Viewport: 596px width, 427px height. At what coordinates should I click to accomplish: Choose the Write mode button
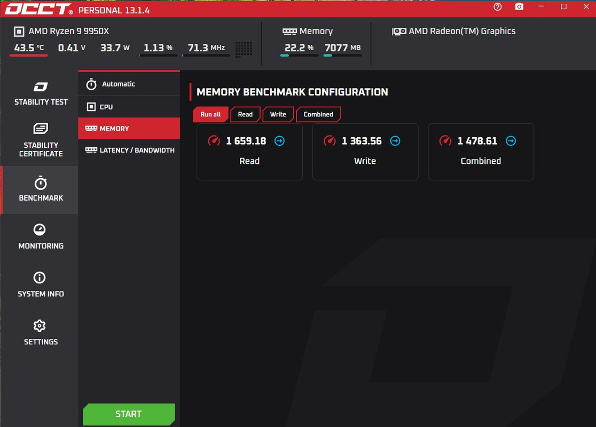coord(278,114)
